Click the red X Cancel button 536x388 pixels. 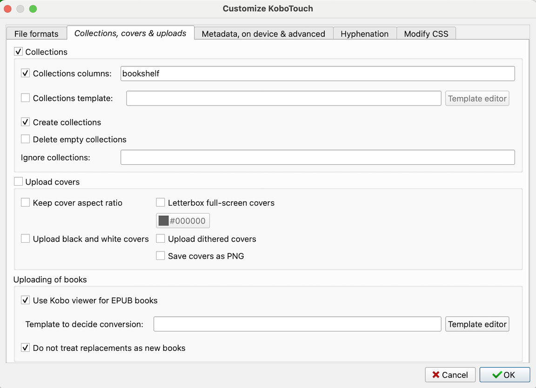[450, 375]
